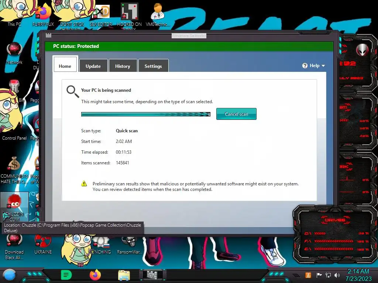Click the preliminary scan results warning text
Image resolution: width=378 pixels, height=283 pixels.
[x=196, y=186]
